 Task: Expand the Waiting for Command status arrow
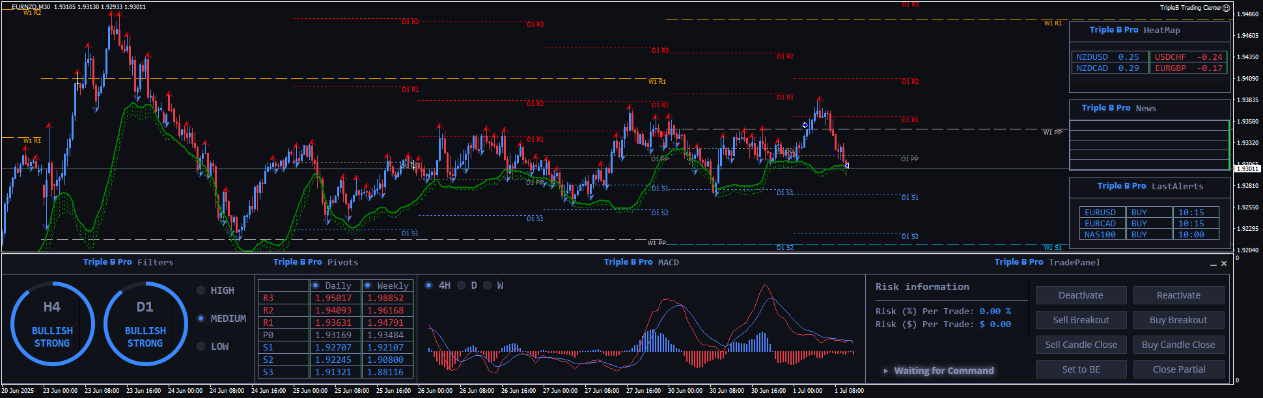885,371
